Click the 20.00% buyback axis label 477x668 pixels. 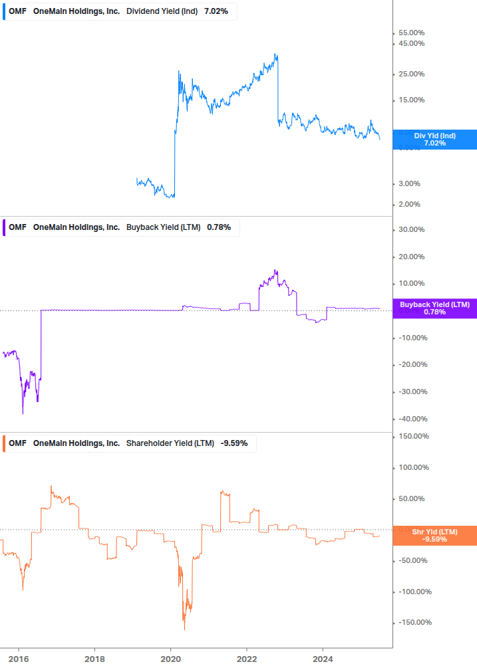411,257
